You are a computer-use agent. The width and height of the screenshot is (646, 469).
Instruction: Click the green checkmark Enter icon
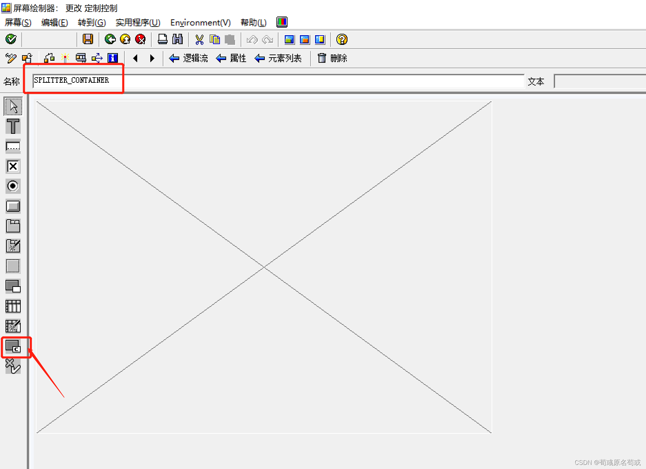tap(11, 39)
